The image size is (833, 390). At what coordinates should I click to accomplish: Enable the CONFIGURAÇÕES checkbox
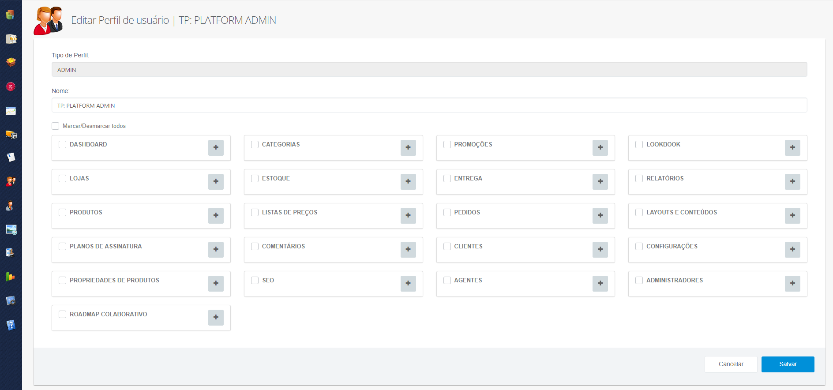coord(639,247)
